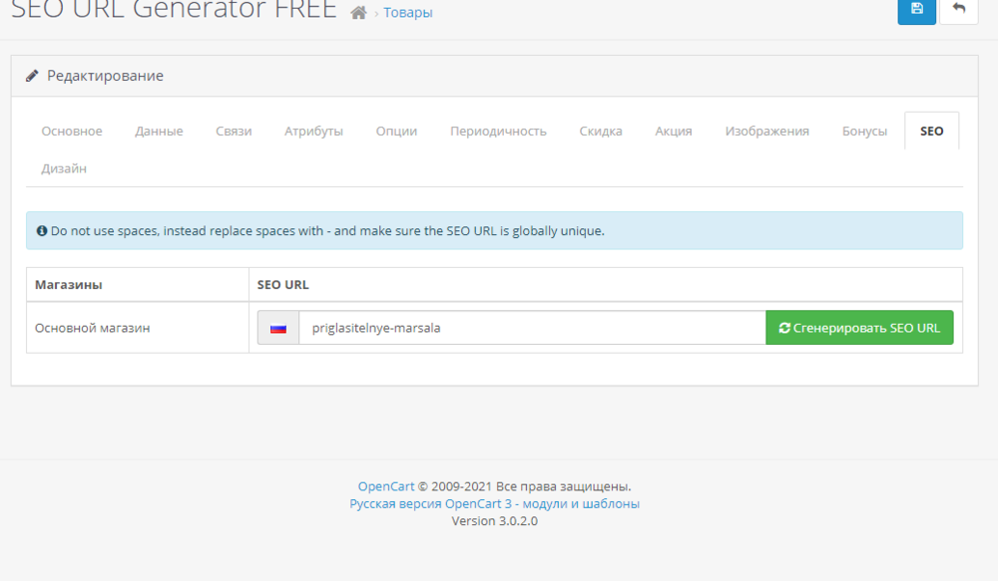Open the Скидка tab
Screen dimensions: 998x581
(600, 131)
